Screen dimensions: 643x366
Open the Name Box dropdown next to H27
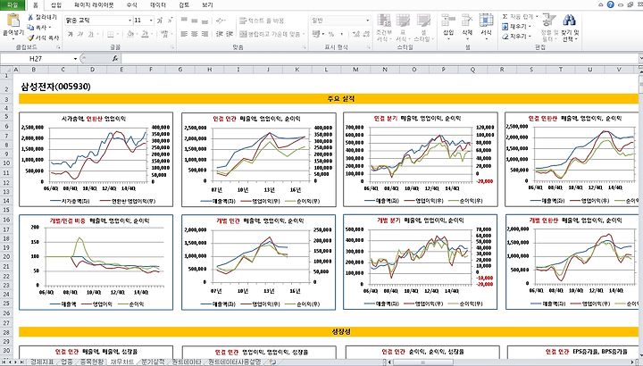click(x=75, y=59)
